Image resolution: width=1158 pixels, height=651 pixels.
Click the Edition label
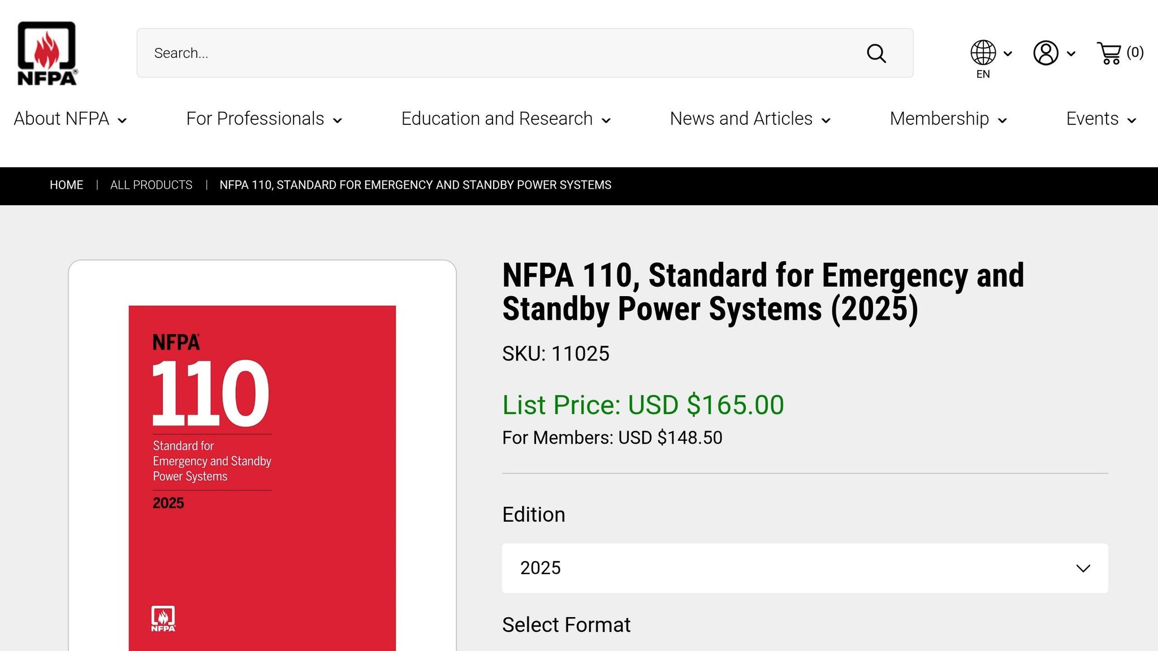(534, 515)
